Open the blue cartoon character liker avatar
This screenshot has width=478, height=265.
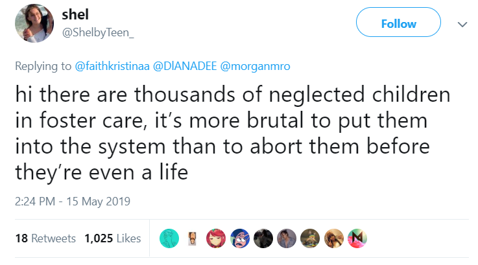coord(239,238)
